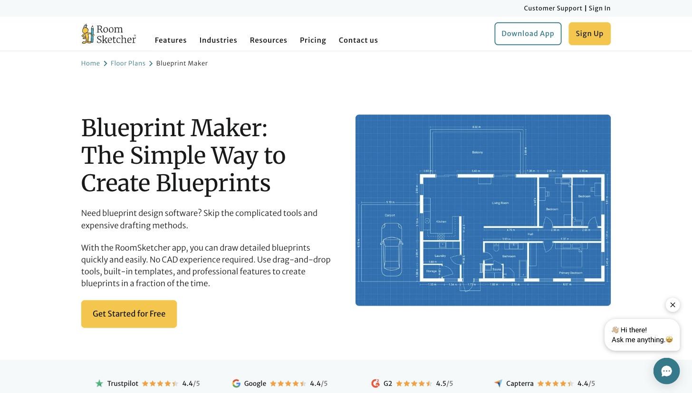Open the Resources menu
Image resolution: width=692 pixels, height=393 pixels.
point(269,40)
